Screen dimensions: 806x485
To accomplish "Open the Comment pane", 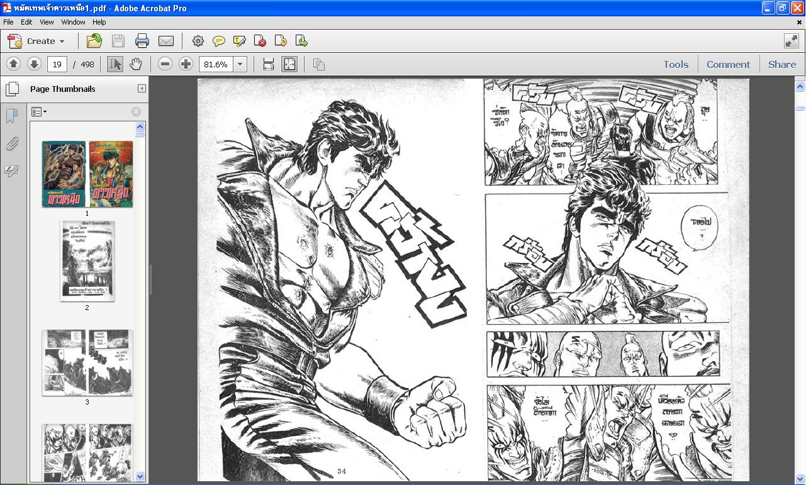I will pos(728,64).
